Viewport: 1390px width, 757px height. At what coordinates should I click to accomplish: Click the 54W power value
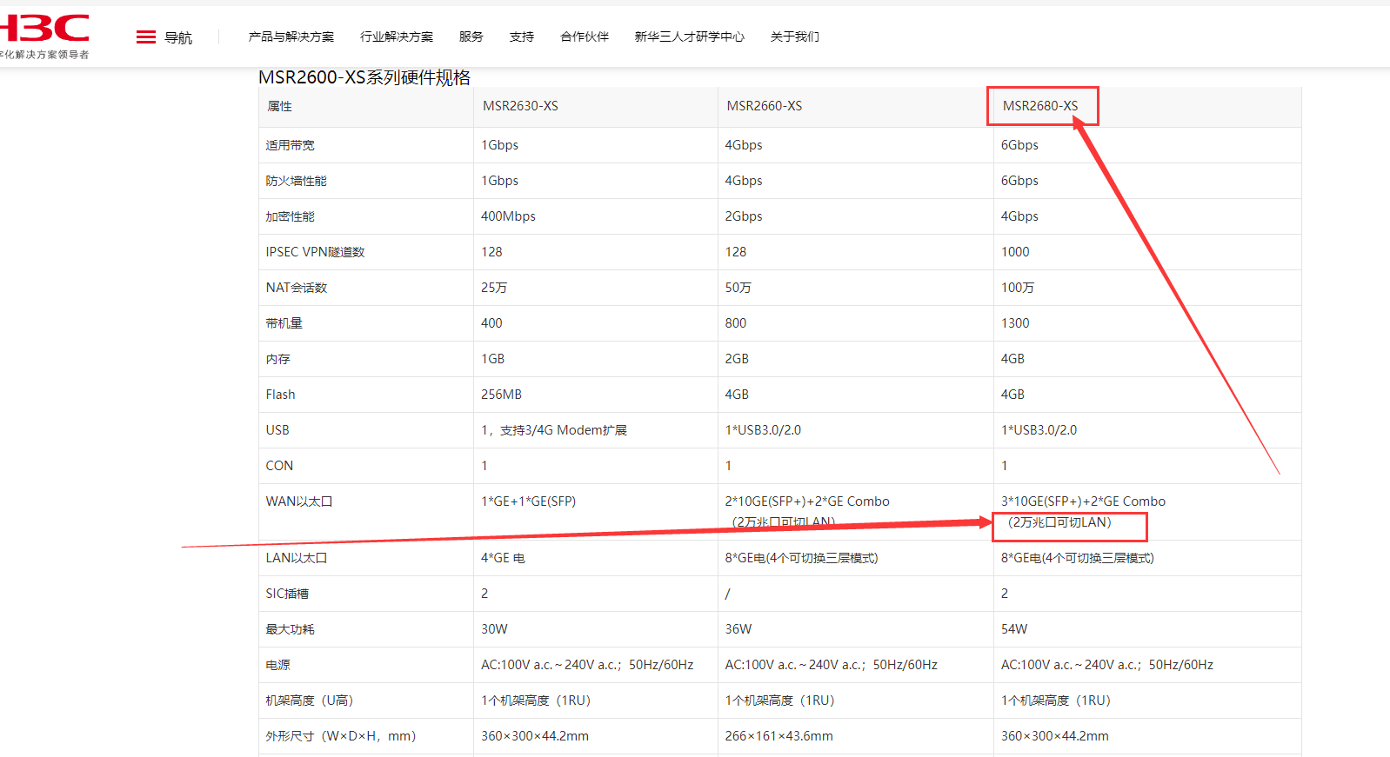(x=1014, y=629)
